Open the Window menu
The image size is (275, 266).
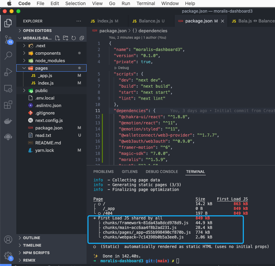pyautogui.click(x=170, y=3)
